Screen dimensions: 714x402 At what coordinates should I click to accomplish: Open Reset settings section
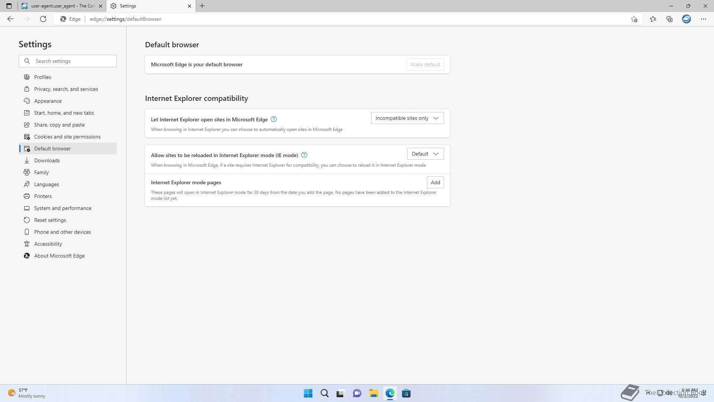68,220
